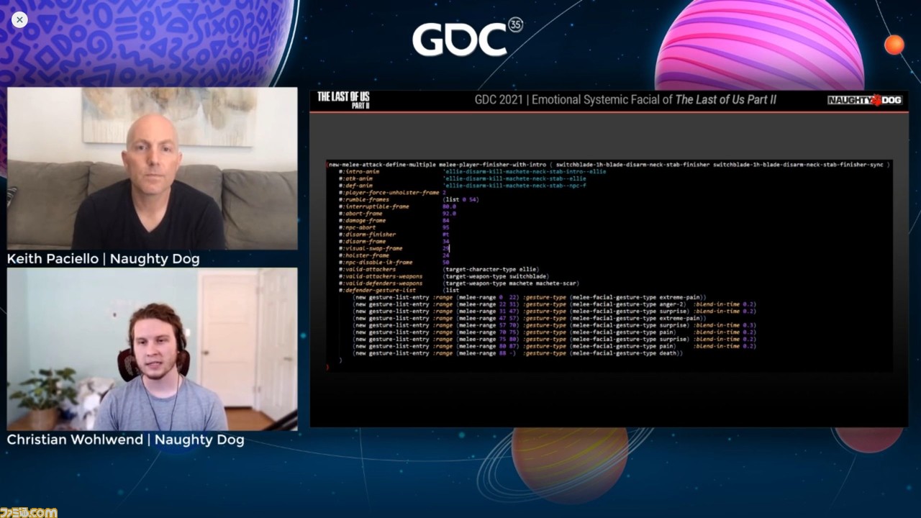Viewport: 921px width, 518px height.
Task: Click the '#:interruptible-frame' parameter
Action: [374, 206]
